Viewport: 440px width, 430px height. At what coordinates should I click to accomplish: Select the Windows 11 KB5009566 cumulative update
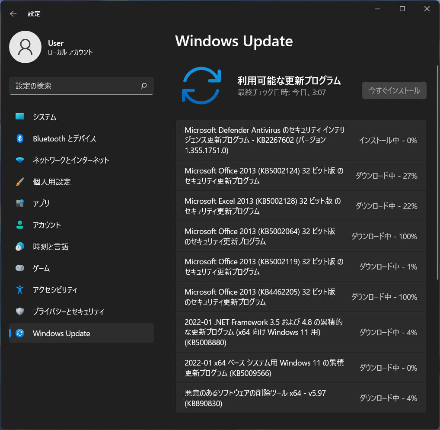301,368
